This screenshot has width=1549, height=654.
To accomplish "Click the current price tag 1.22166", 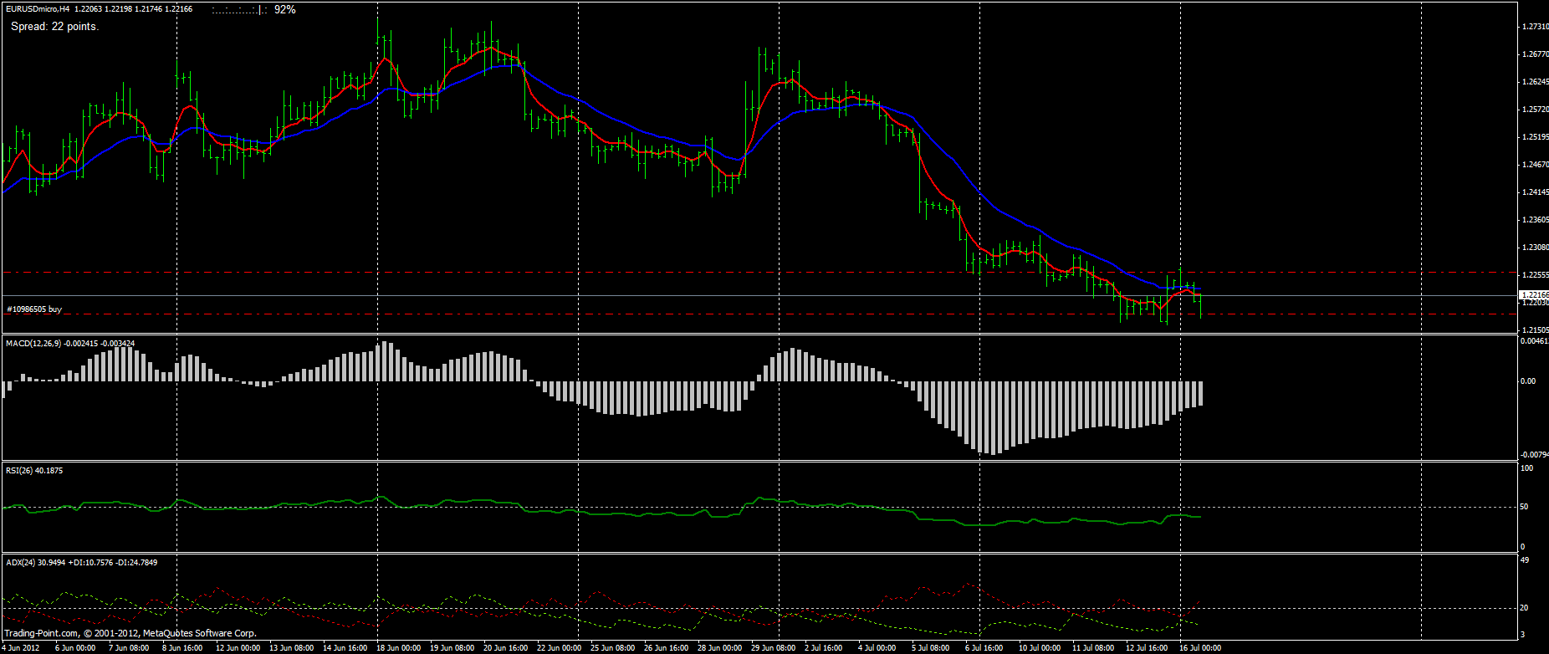I will [1534, 295].
